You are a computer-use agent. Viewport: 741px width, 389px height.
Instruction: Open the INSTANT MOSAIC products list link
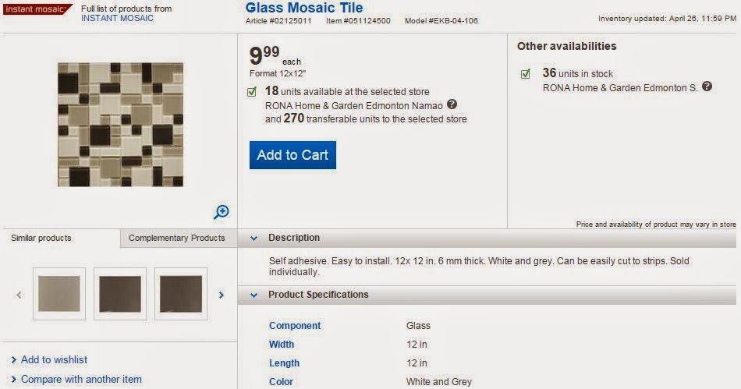pyautogui.click(x=117, y=18)
